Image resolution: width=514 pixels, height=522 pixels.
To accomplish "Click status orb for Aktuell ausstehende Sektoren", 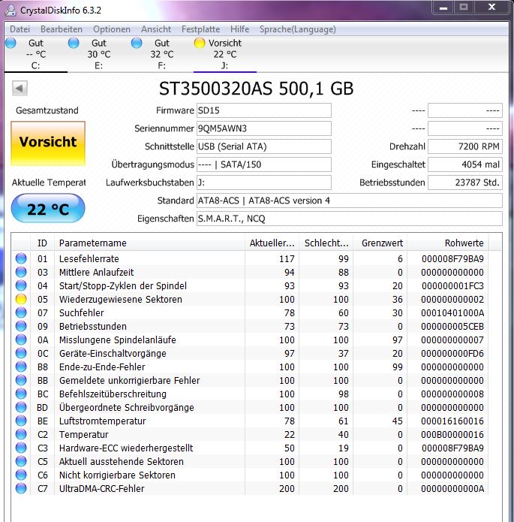I will (21, 461).
